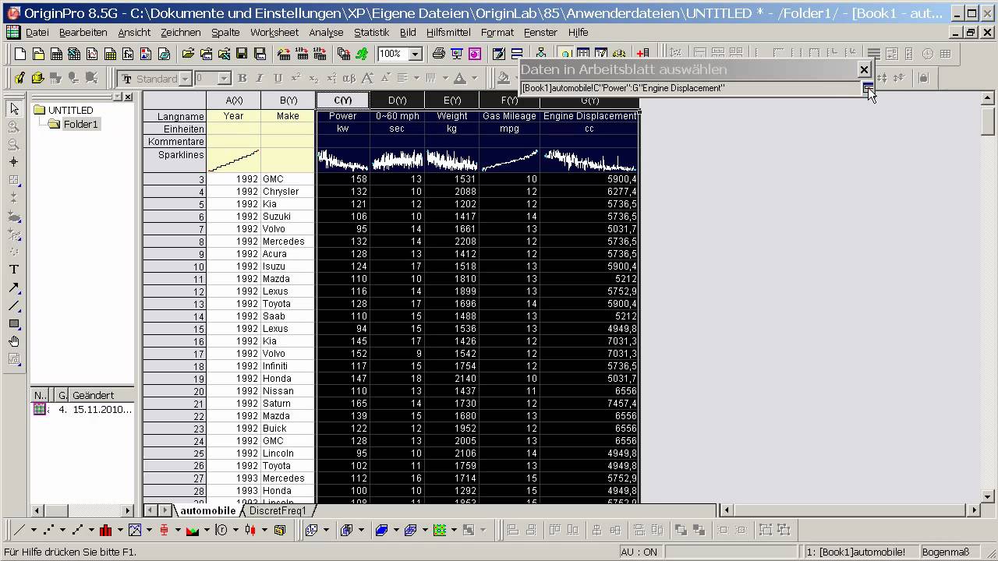Click the cell with make 'Suzuki'
The width and height of the screenshot is (998, 561).
288,217
